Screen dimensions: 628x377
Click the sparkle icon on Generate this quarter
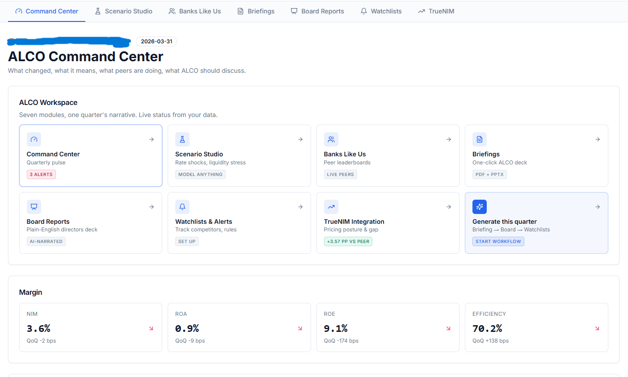point(480,207)
